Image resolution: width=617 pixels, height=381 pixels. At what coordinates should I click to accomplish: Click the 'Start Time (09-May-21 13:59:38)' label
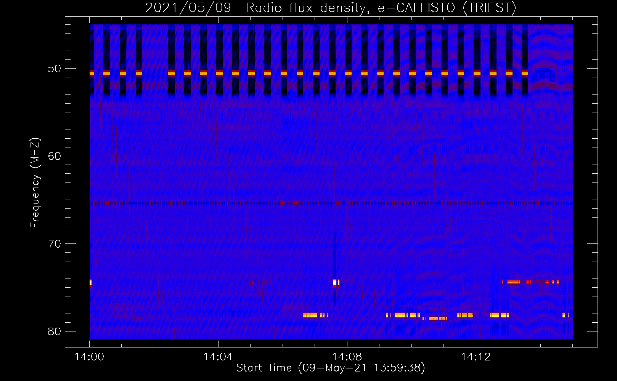(331, 368)
